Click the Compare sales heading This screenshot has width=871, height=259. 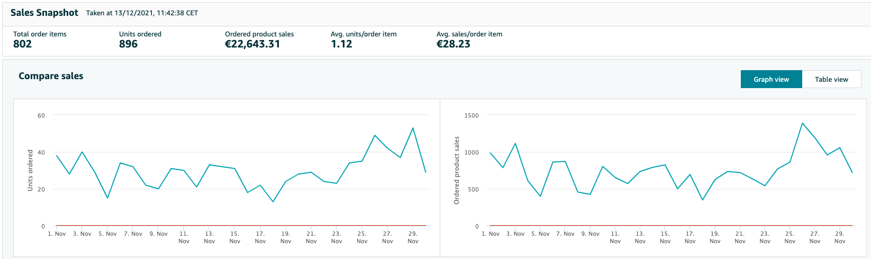pos(51,76)
